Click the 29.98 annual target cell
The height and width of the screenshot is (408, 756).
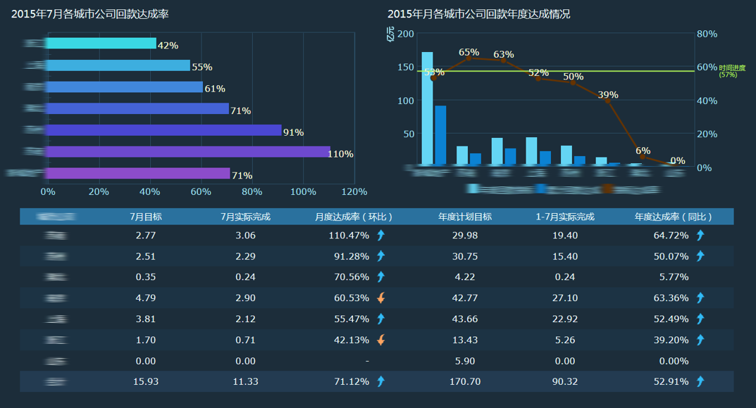pyautogui.click(x=465, y=235)
